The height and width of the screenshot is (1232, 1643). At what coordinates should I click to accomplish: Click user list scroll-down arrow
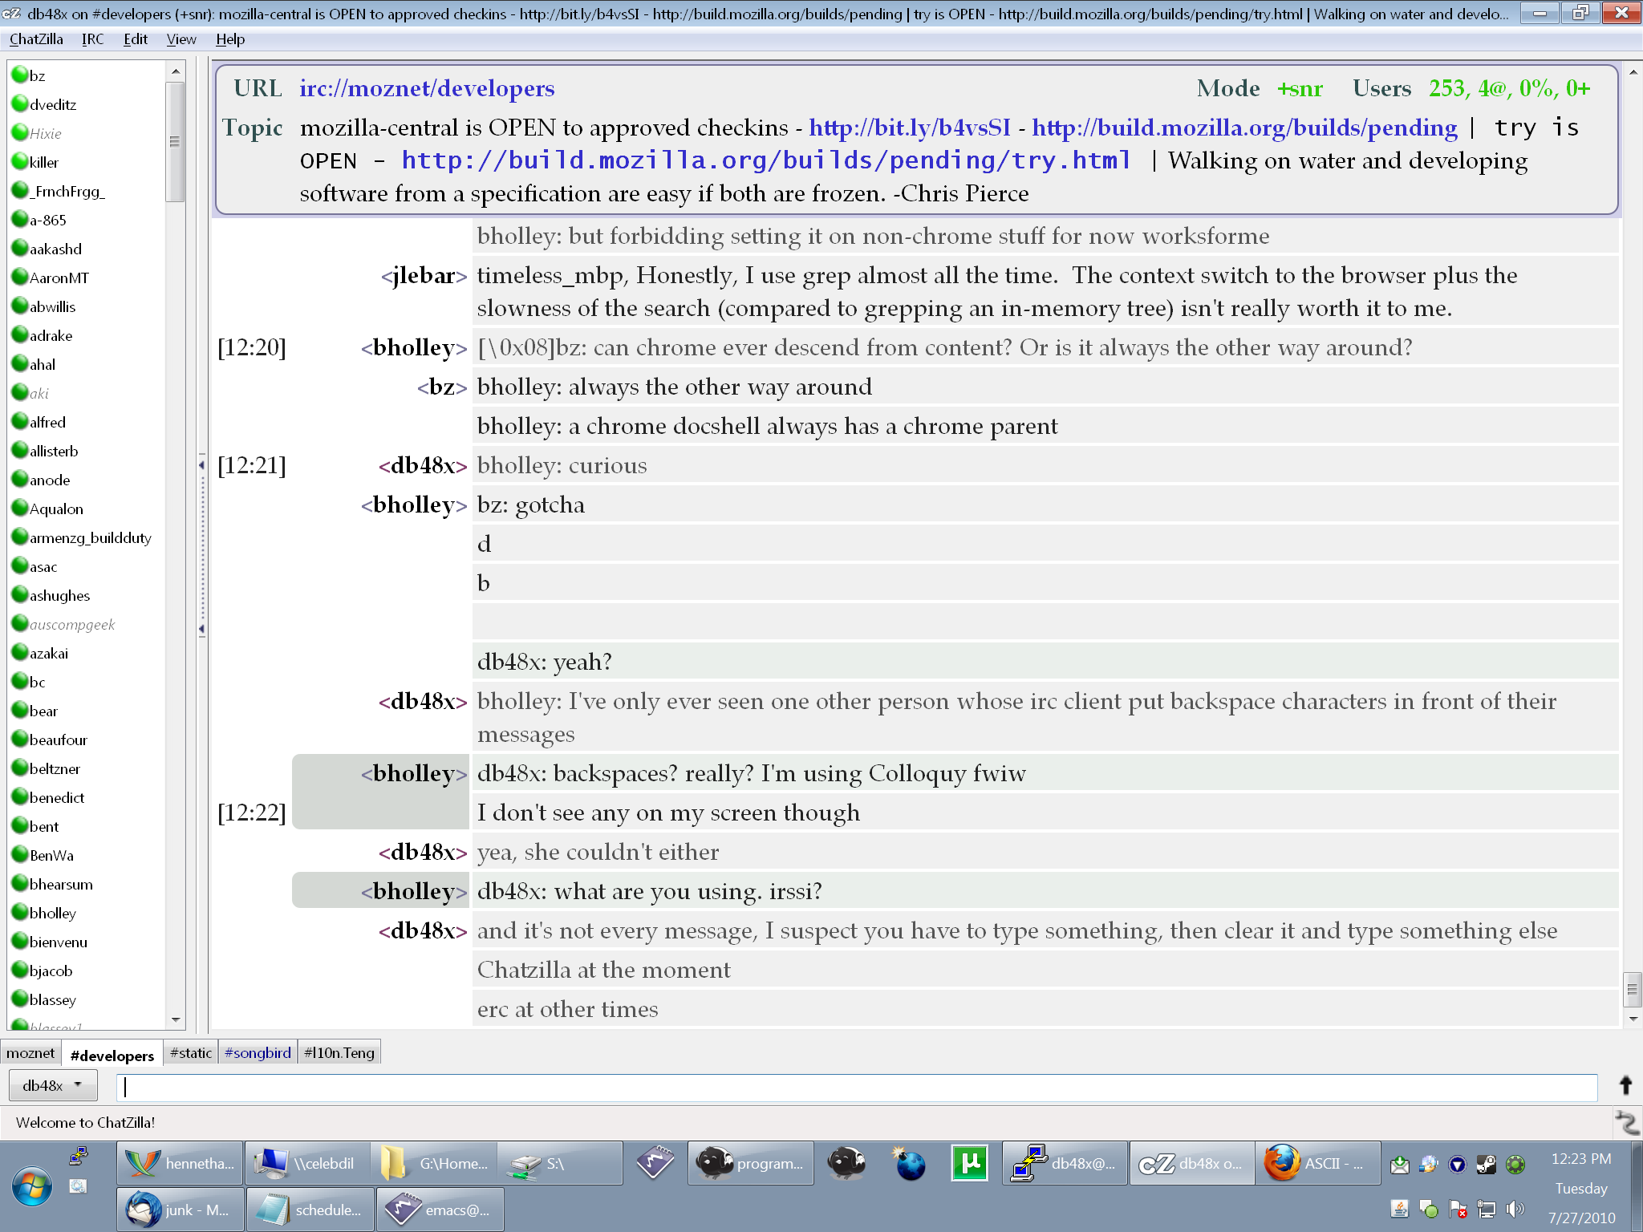point(175,1020)
